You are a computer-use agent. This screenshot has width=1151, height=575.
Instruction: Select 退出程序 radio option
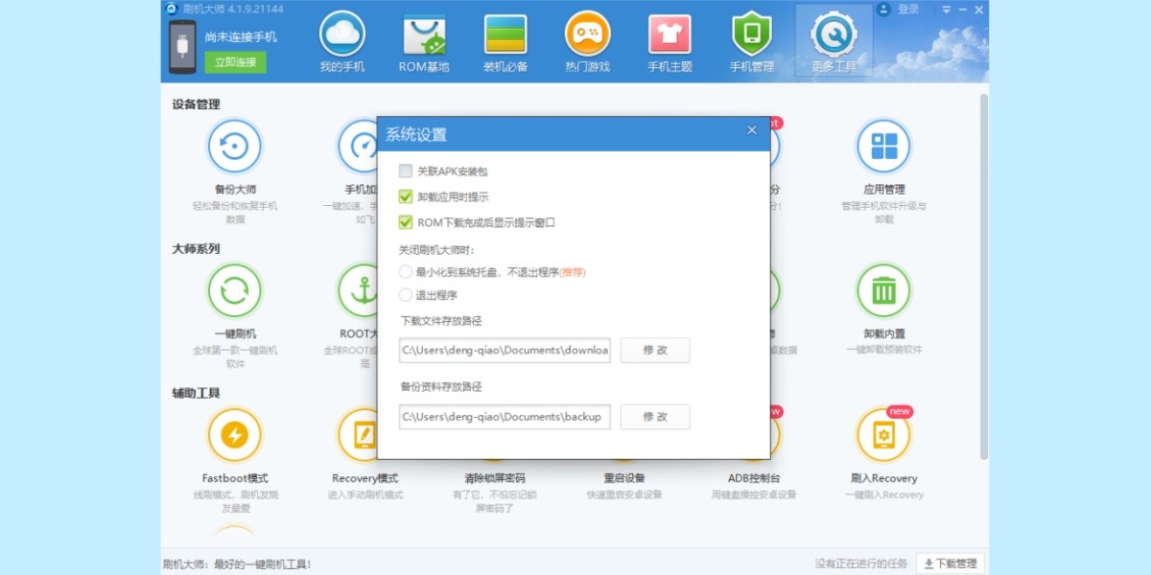(x=406, y=295)
